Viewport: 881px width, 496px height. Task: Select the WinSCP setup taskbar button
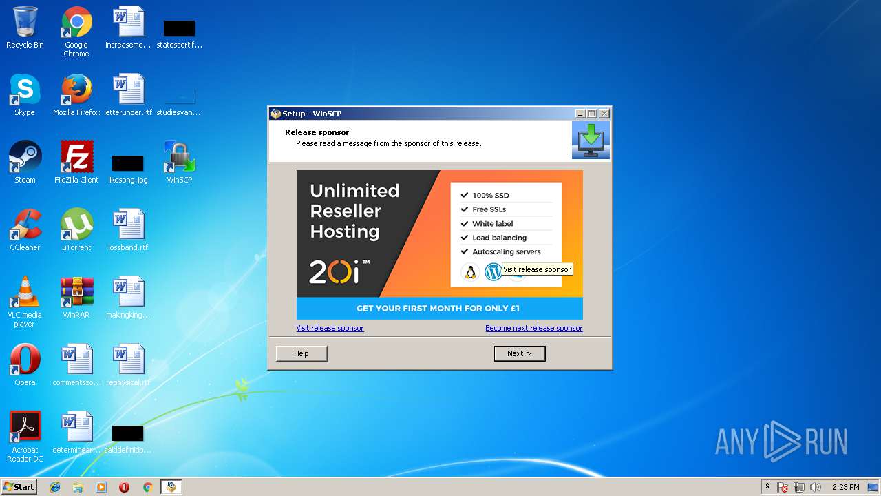tap(171, 487)
